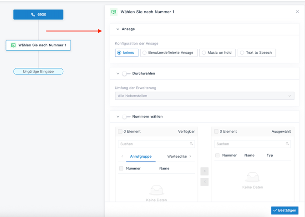Choose Benutzerdefinierte Ansage radio option
Image resolution: width=305 pixels, height=217 pixels.
tap(169, 53)
